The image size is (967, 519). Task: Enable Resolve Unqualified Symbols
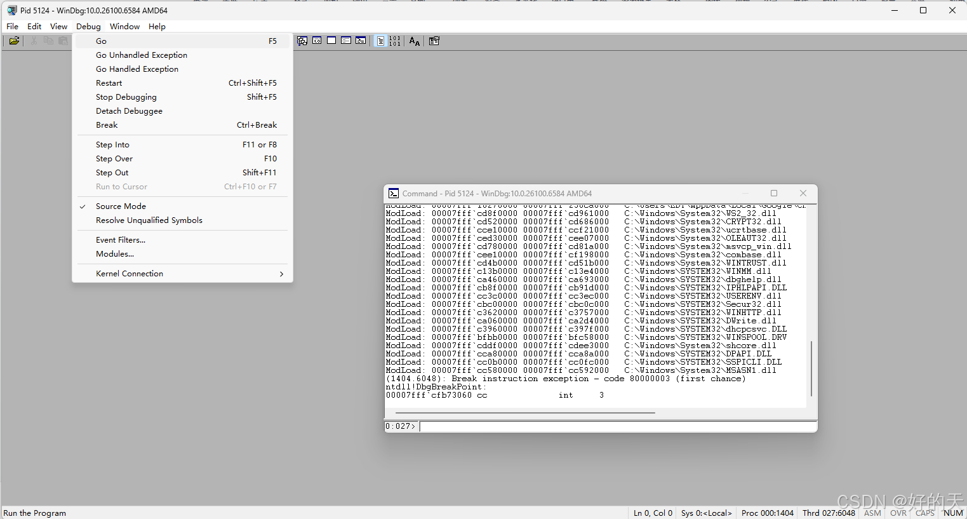tap(149, 220)
